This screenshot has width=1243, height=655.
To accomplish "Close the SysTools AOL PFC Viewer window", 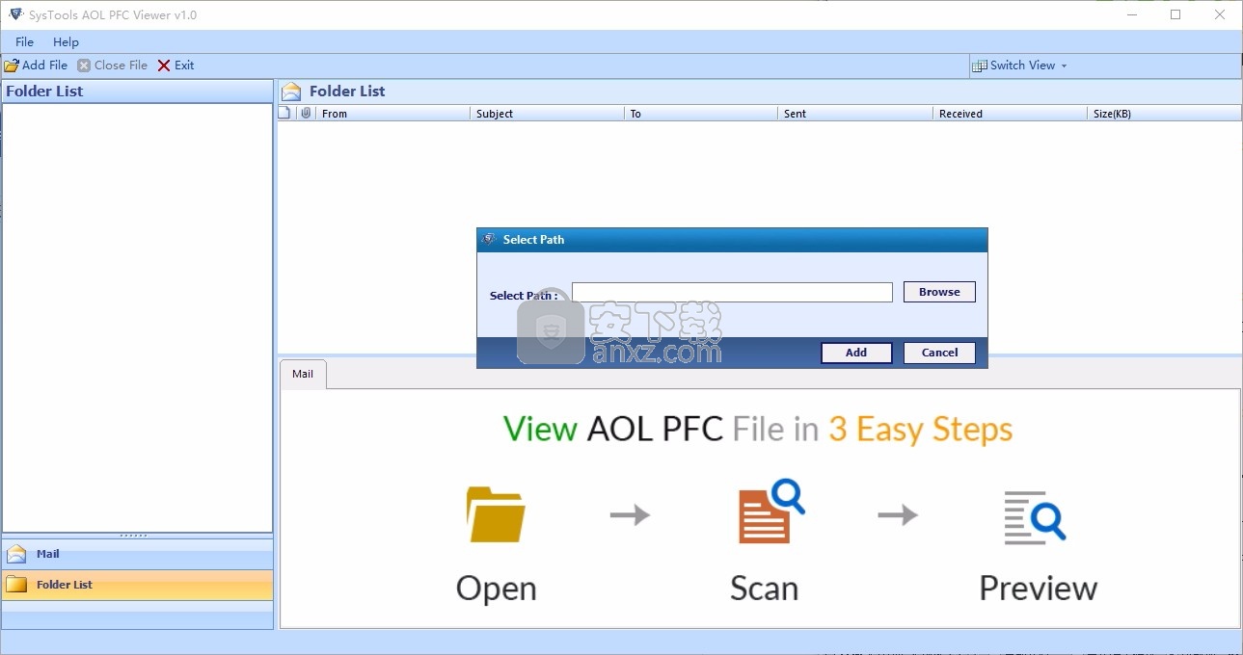I will 1220,14.
